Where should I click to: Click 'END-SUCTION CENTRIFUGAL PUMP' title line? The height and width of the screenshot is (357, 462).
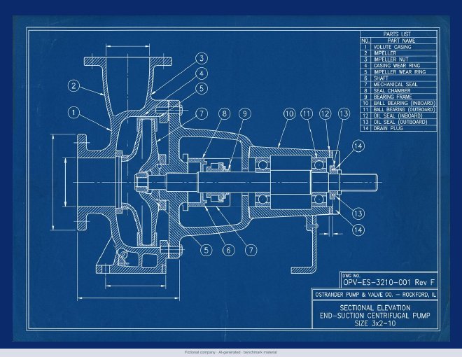(374, 316)
